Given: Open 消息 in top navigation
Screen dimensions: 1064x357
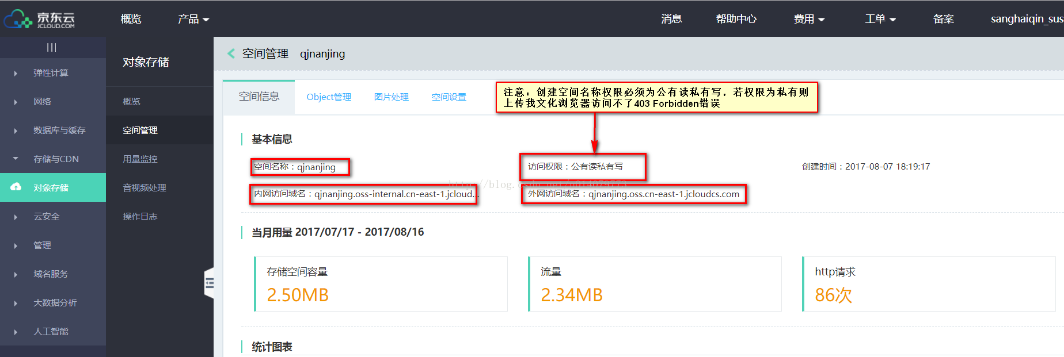Looking at the screenshot, I should (671, 19).
